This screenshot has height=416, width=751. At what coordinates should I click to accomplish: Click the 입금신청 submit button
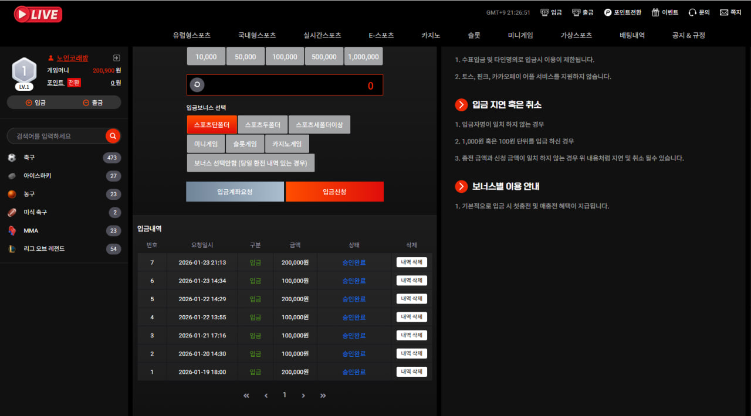coord(334,192)
